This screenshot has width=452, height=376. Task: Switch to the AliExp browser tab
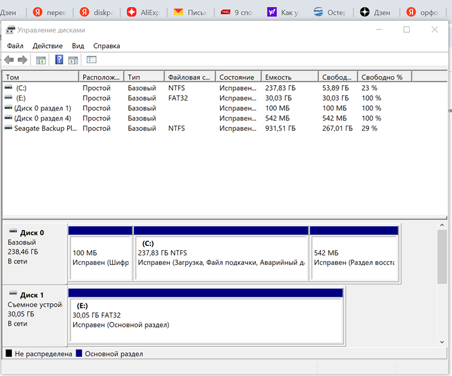coord(144,12)
